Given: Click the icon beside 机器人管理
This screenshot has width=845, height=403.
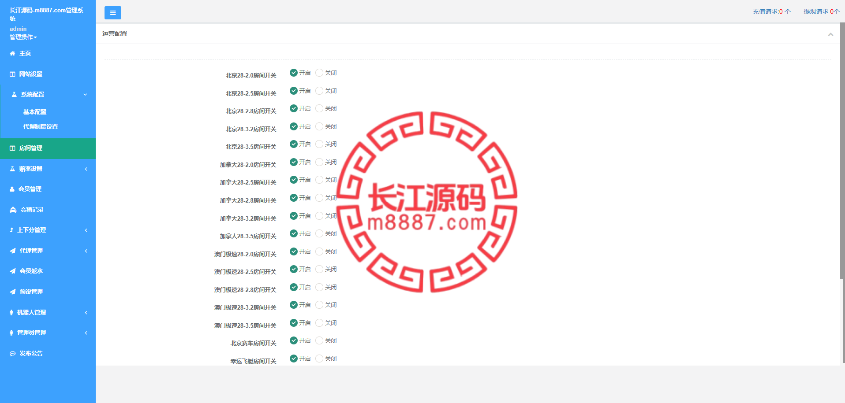Looking at the screenshot, I should [11, 312].
